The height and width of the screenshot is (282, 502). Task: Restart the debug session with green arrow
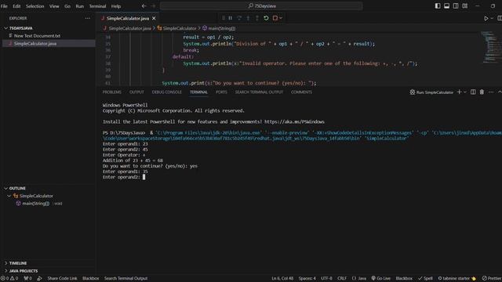[x=266, y=18]
